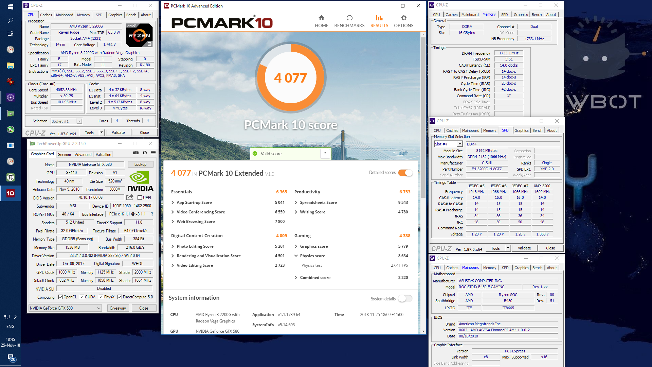Switch to Bench tab in left CPU-Z

tap(131, 15)
